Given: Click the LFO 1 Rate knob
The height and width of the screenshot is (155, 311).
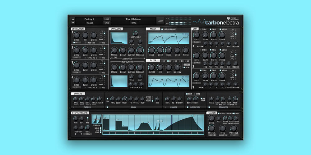Looking at the screenshot, I should point(197,36).
